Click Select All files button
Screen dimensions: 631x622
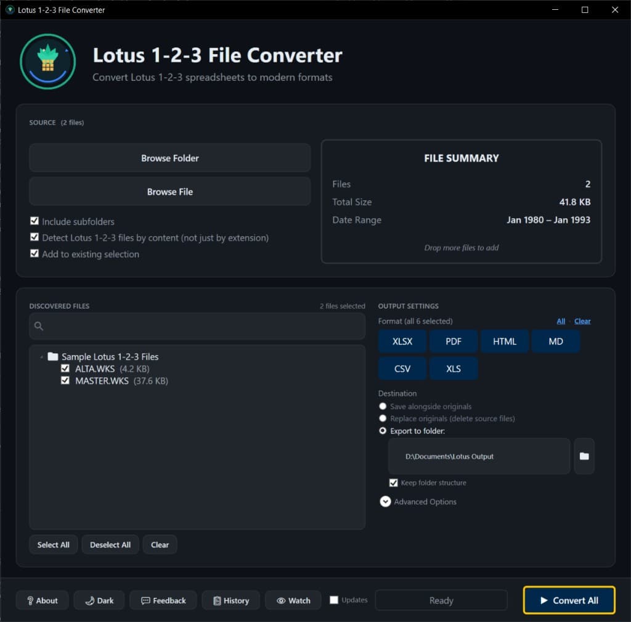(53, 545)
